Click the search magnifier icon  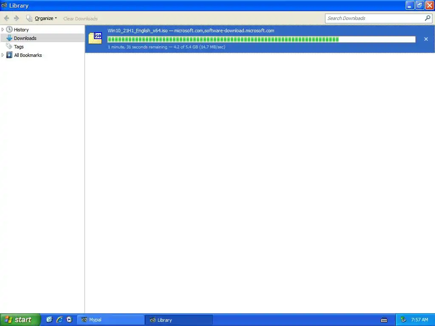[427, 18]
